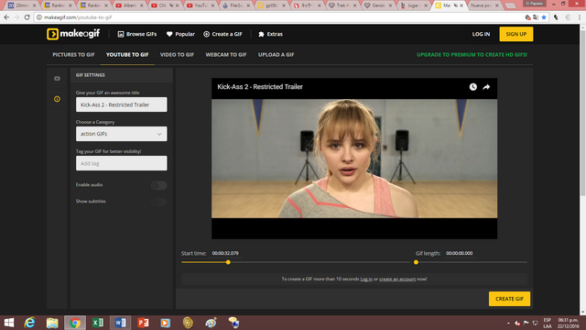Click the address bar URL
The image size is (586, 330).
78,17
